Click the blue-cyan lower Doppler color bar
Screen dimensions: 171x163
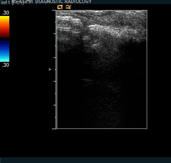(x=5, y=51)
